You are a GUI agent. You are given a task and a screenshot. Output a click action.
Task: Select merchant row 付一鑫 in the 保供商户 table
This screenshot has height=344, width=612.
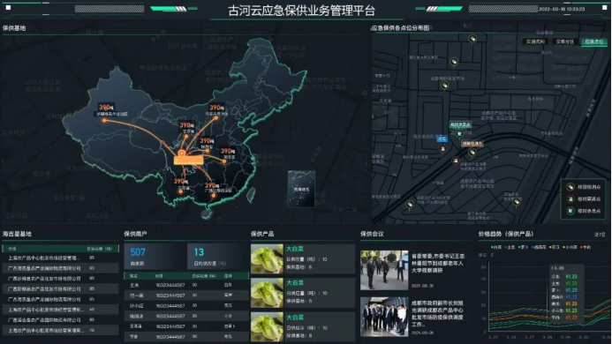pyautogui.click(x=185, y=295)
